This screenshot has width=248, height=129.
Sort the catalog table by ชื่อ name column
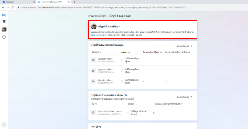(x=94, y=104)
